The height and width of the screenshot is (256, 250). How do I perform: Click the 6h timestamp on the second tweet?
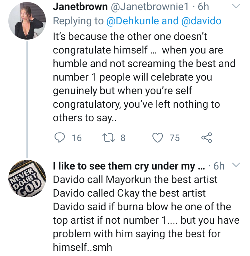(219, 166)
